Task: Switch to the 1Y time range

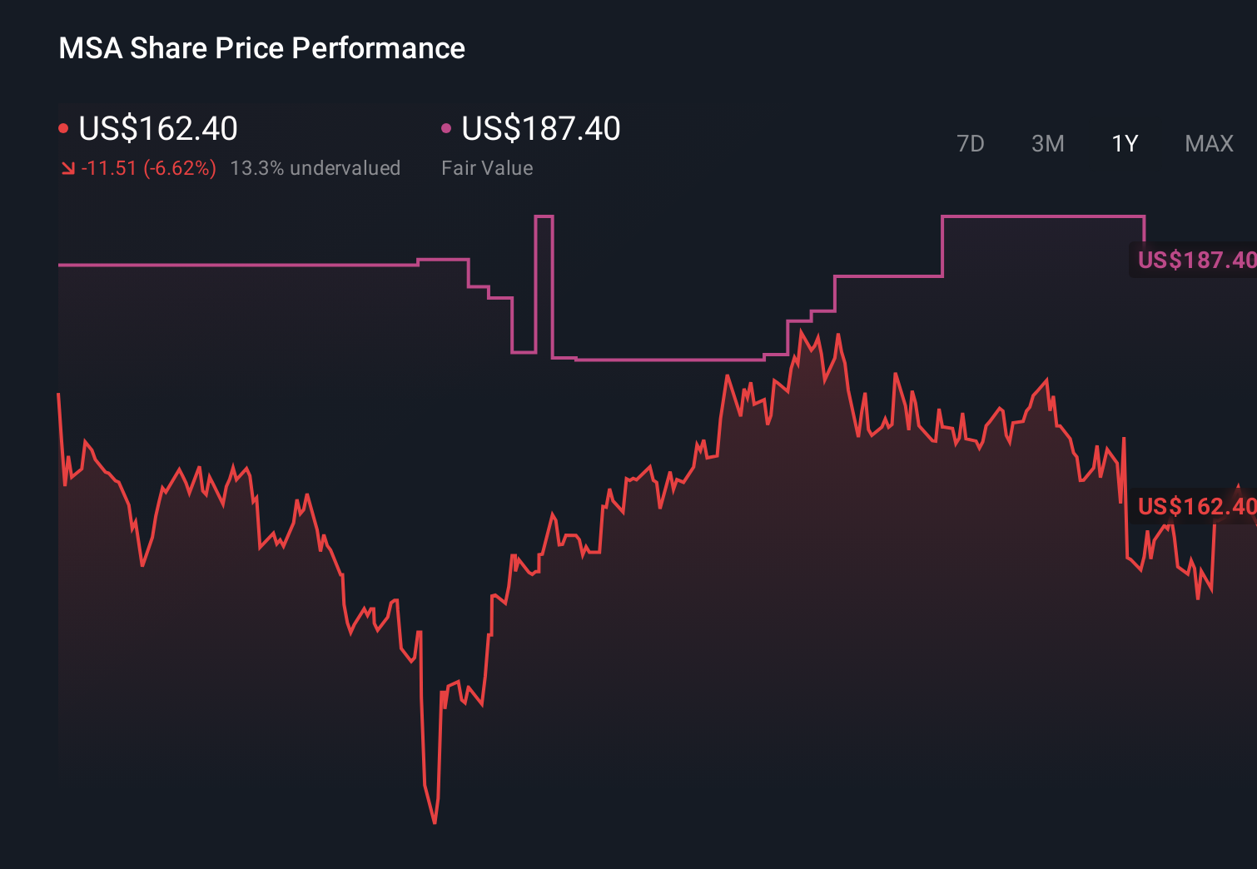Action: click(x=1124, y=143)
